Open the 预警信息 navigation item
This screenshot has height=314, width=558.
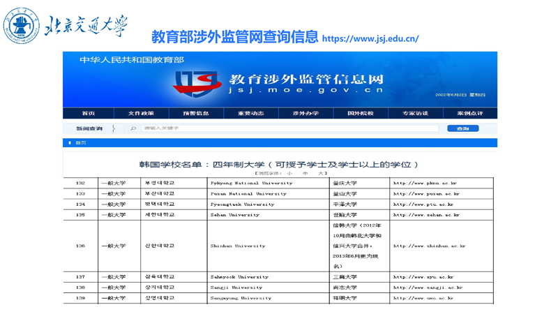[196, 113]
